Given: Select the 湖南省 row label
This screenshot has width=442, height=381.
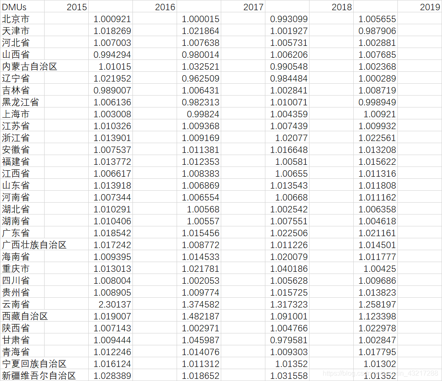Looking at the screenshot, I should tap(22, 220).
